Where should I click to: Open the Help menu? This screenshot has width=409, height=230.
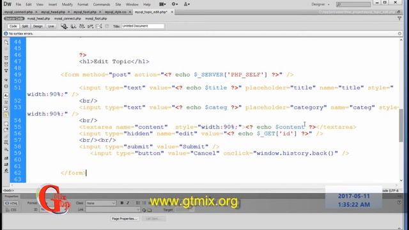(147, 4)
